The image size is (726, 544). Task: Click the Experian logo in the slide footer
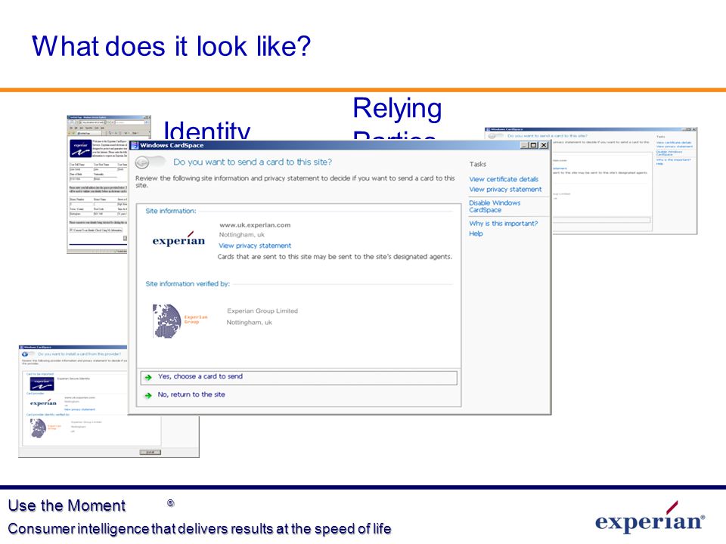(x=650, y=517)
